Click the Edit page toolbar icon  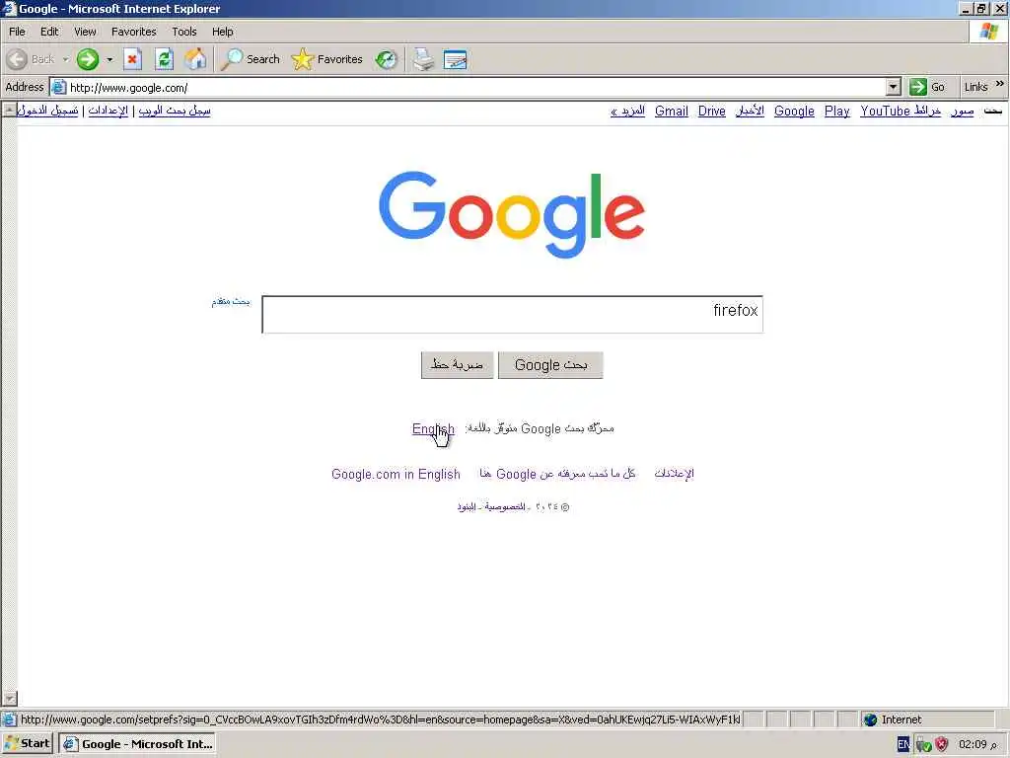click(x=455, y=59)
